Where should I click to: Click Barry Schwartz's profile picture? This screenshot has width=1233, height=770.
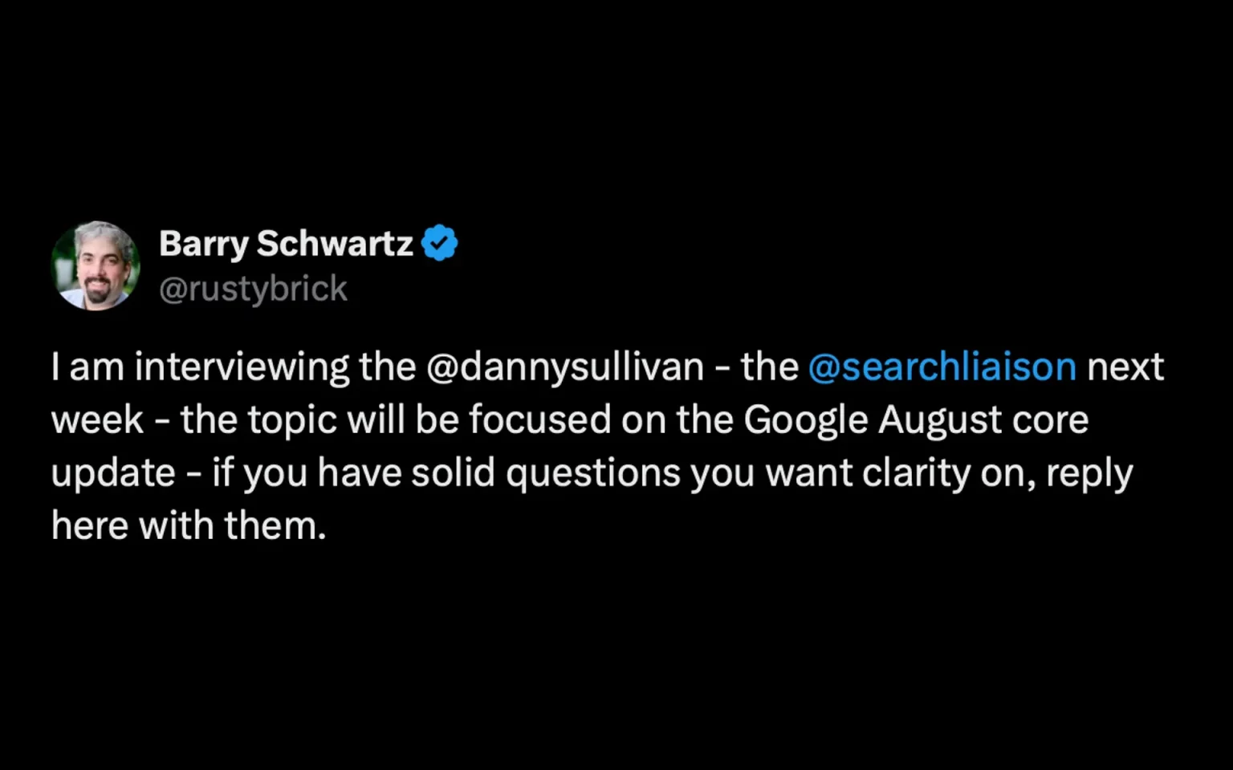pos(96,265)
